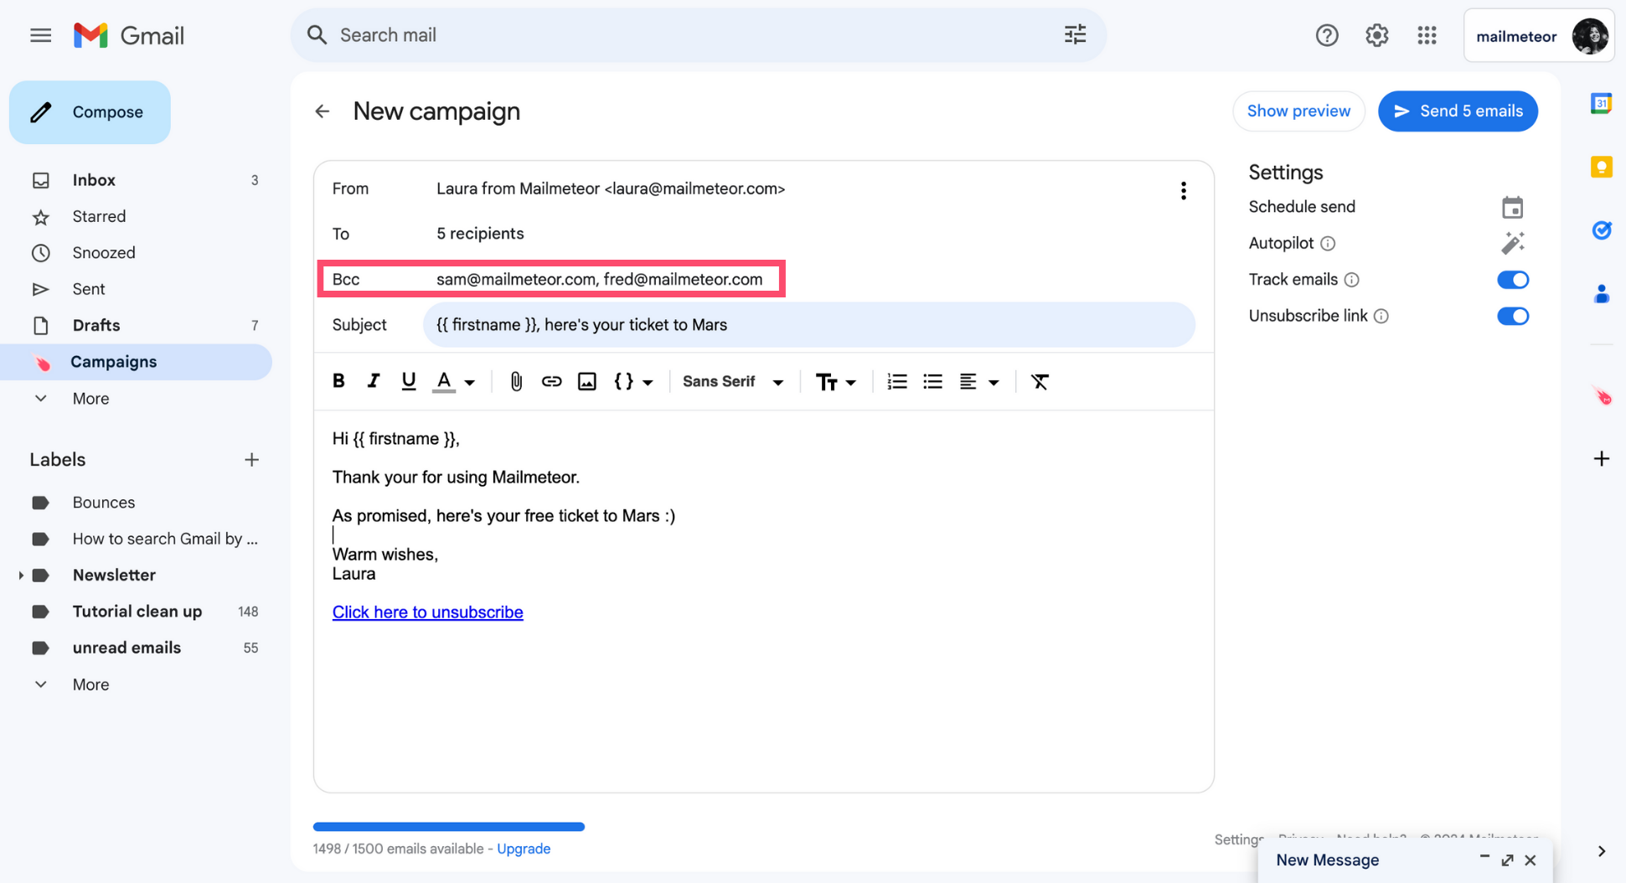The width and height of the screenshot is (1626, 883).
Task: Click the Upgrade link
Action: coord(524,849)
